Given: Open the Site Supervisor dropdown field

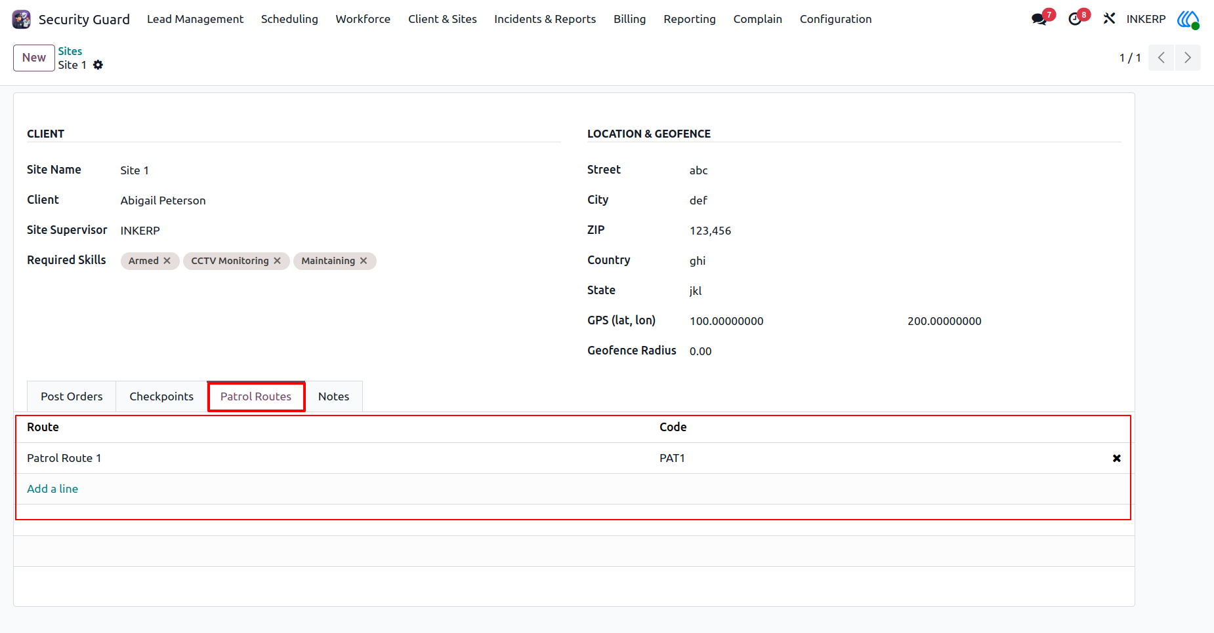Looking at the screenshot, I should pyautogui.click(x=340, y=231).
